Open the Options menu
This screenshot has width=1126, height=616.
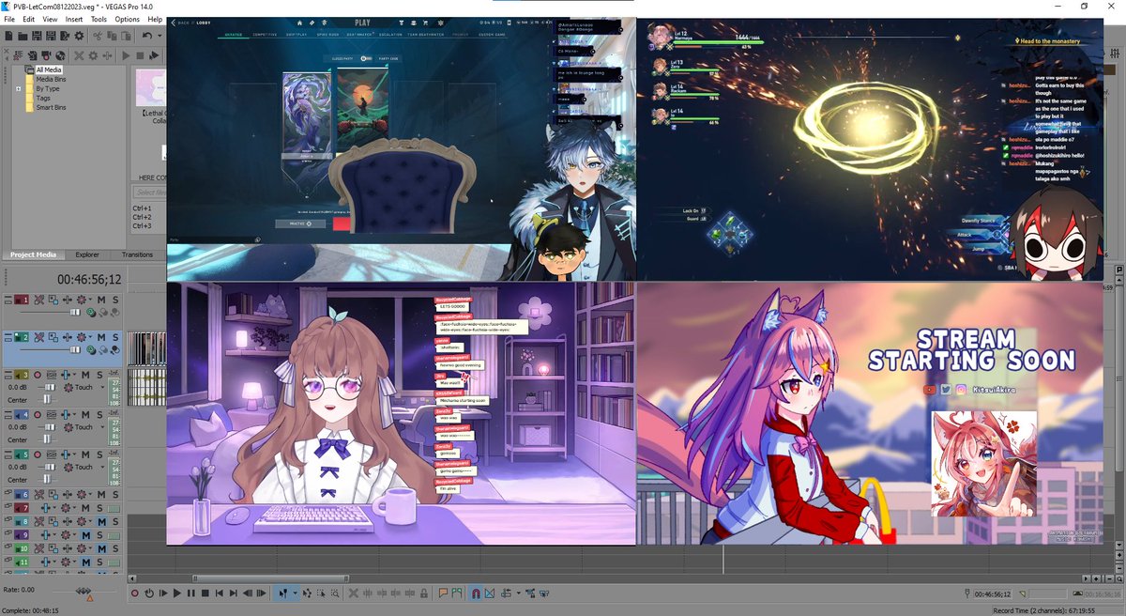click(x=127, y=19)
